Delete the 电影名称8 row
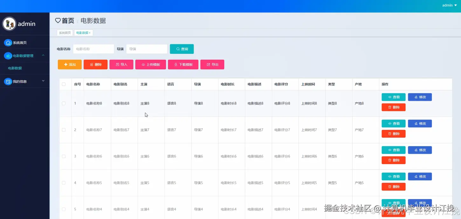This screenshot has width=461, height=219. coord(394,107)
